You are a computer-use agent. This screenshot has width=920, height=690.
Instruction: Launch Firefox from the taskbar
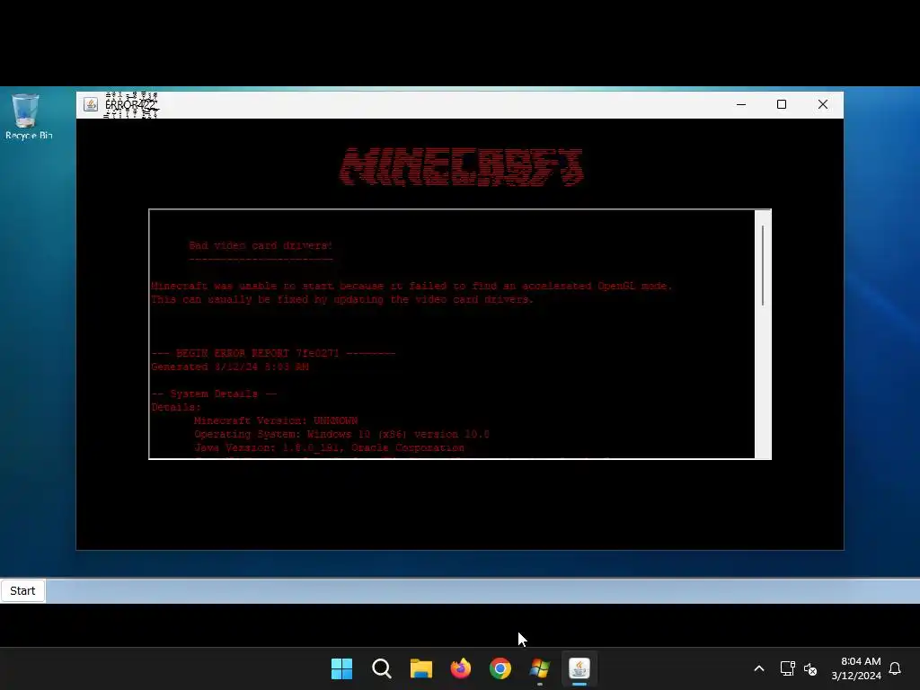461,668
